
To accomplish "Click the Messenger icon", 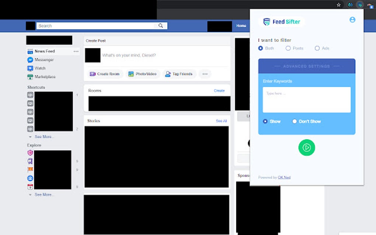I will pyautogui.click(x=30, y=60).
